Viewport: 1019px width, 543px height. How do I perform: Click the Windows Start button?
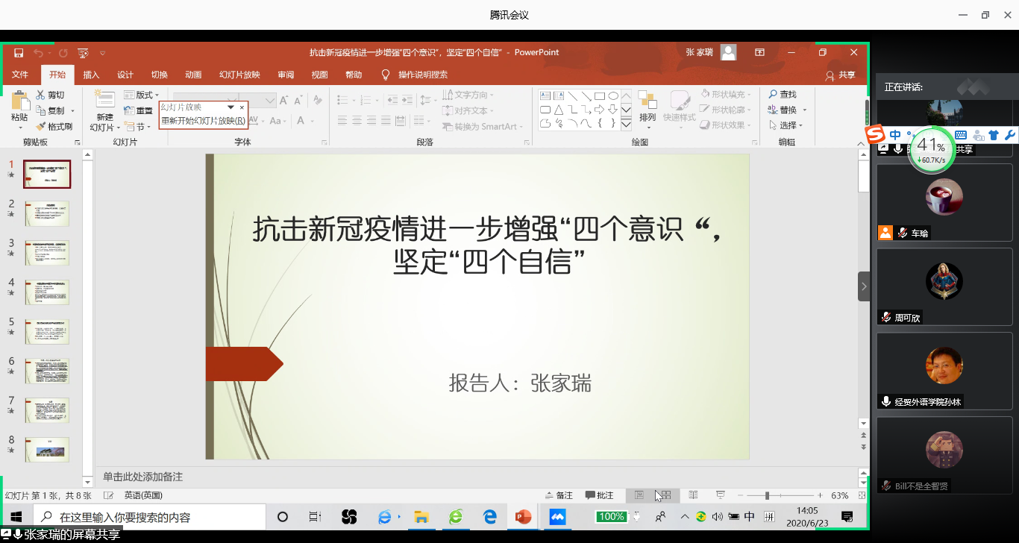click(x=16, y=516)
